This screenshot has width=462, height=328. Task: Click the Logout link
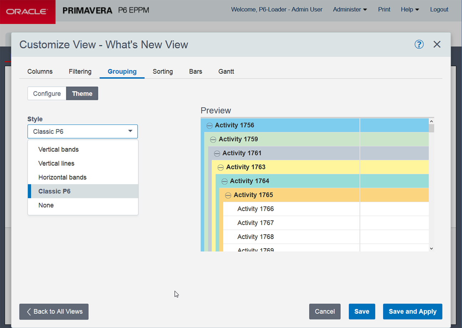(x=439, y=9)
